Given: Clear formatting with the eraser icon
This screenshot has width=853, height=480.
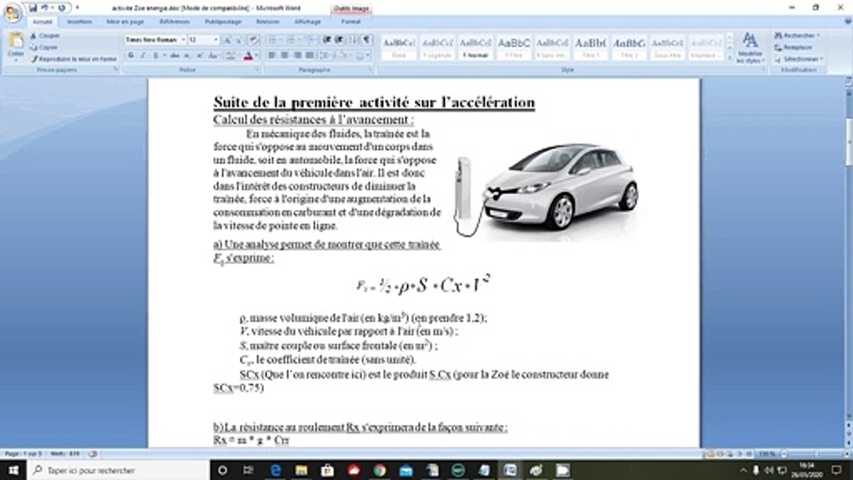Looking at the screenshot, I should coord(253,40).
